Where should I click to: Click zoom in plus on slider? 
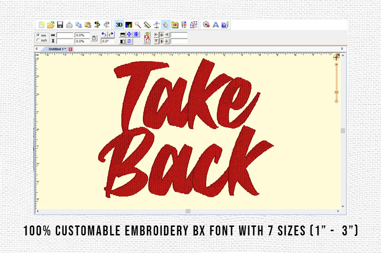[x=337, y=65]
